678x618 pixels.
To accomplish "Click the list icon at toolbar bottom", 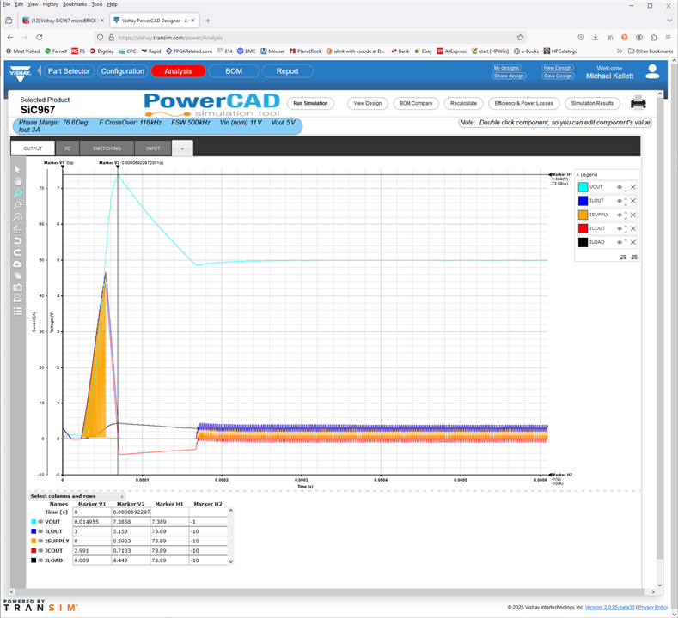I will click(x=17, y=311).
